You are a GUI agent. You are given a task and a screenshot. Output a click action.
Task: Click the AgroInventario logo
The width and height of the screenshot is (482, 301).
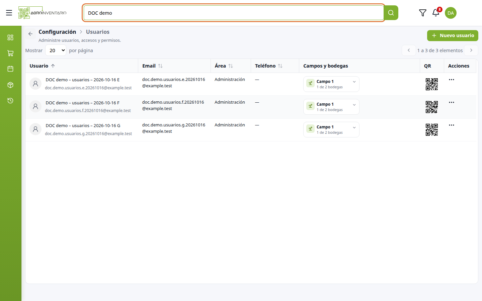point(43,13)
